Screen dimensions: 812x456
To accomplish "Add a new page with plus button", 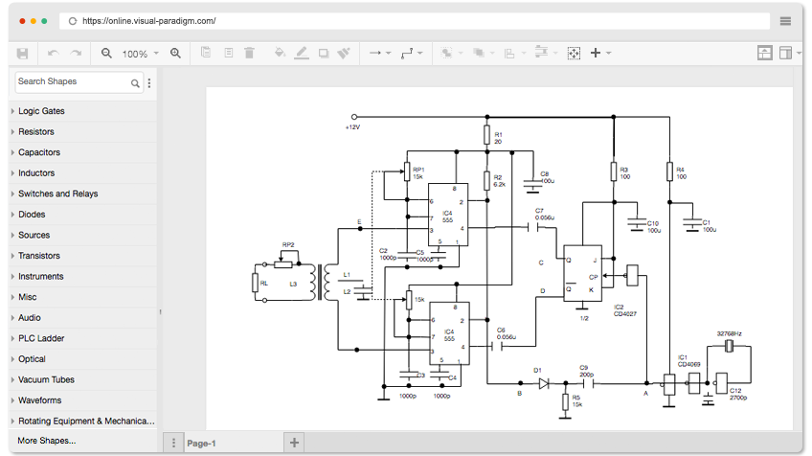I will [294, 443].
